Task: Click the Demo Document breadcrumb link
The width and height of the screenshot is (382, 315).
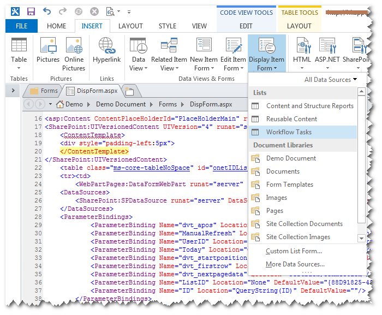Action: click(x=121, y=104)
